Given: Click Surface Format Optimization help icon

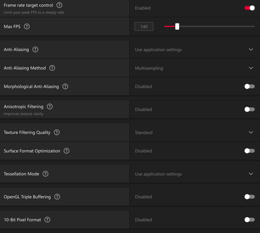Looking at the screenshot, I should [x=67, y=151].
